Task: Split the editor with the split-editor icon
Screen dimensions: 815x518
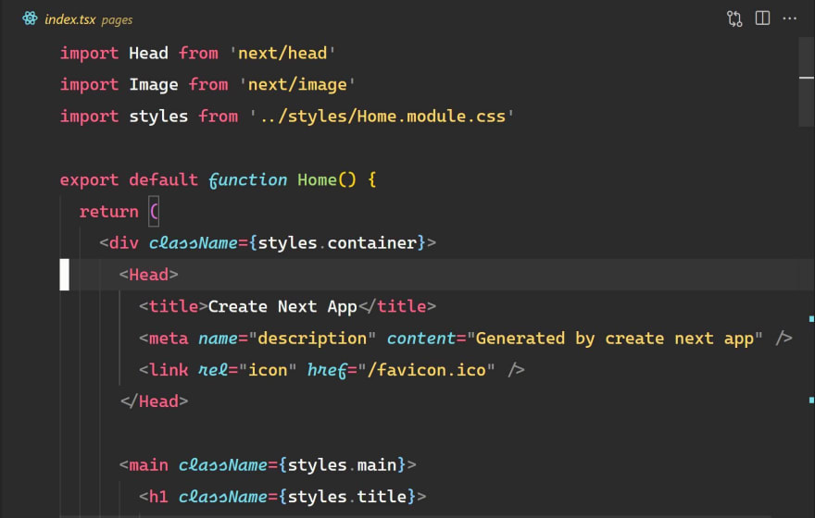Action: [762, 18]
